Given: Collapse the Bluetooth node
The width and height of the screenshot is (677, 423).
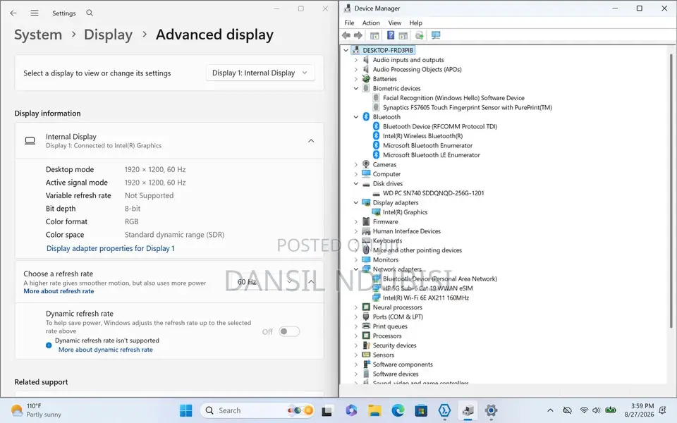Looking at the screenshot, I should coord(355,117).
